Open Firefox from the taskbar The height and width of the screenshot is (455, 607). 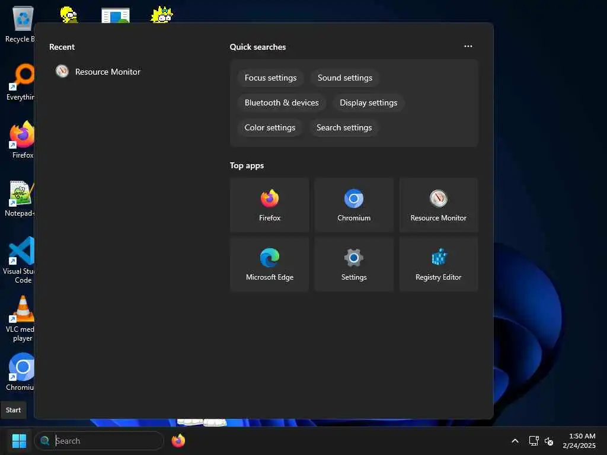(178, 441)
